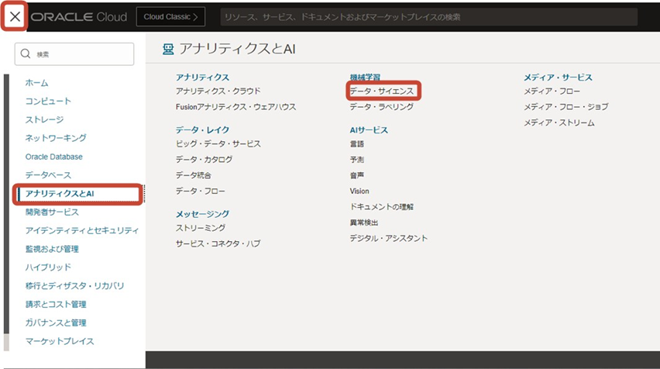
Task: Open Oracle Database category
Action: click(x=54, y=157)
